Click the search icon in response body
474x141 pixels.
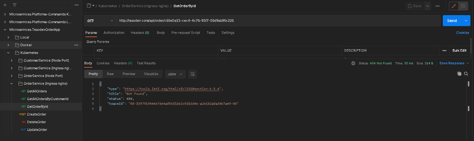466,74
